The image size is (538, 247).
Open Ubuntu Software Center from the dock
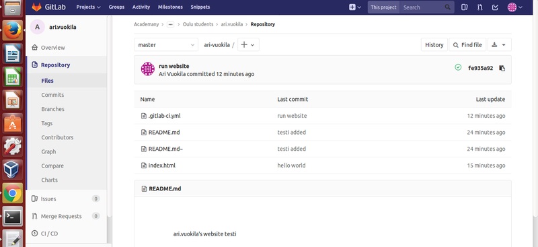click(13, 123)
